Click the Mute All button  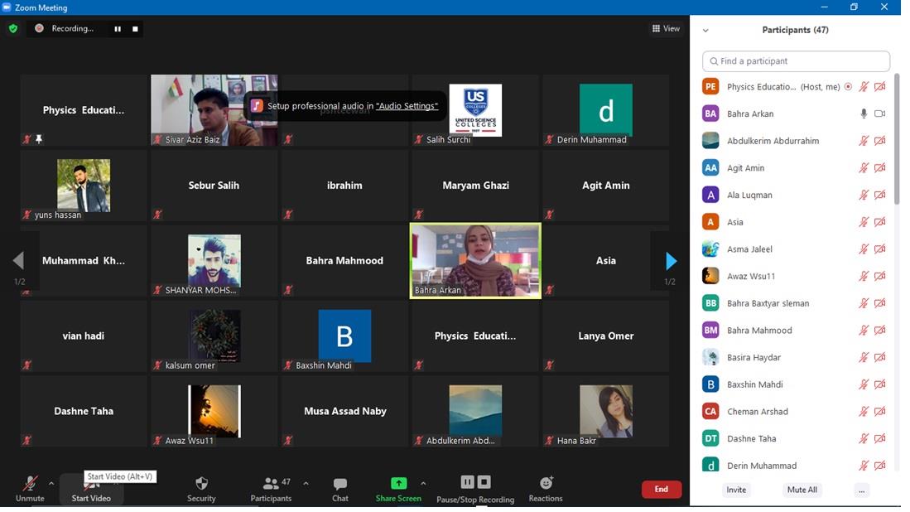(802, 490)
